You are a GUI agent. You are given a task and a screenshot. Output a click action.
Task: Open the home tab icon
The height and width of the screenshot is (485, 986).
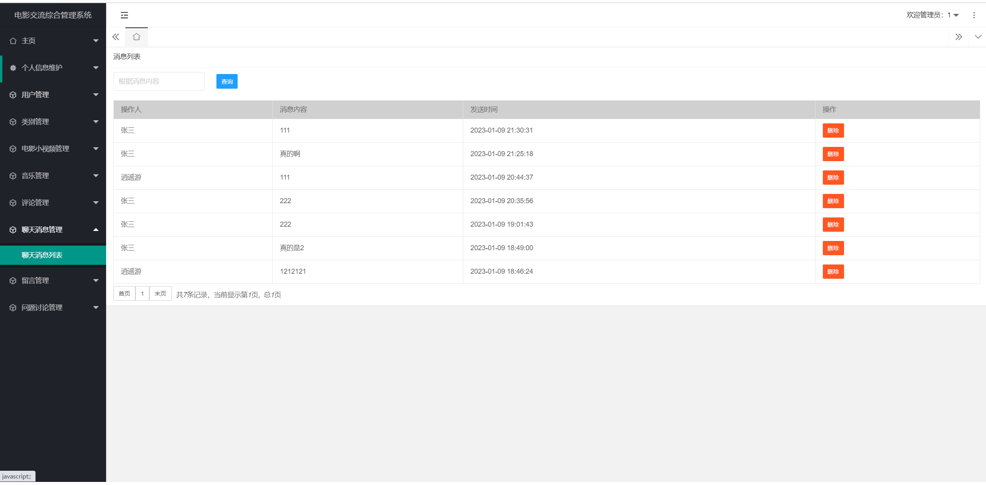136,37
